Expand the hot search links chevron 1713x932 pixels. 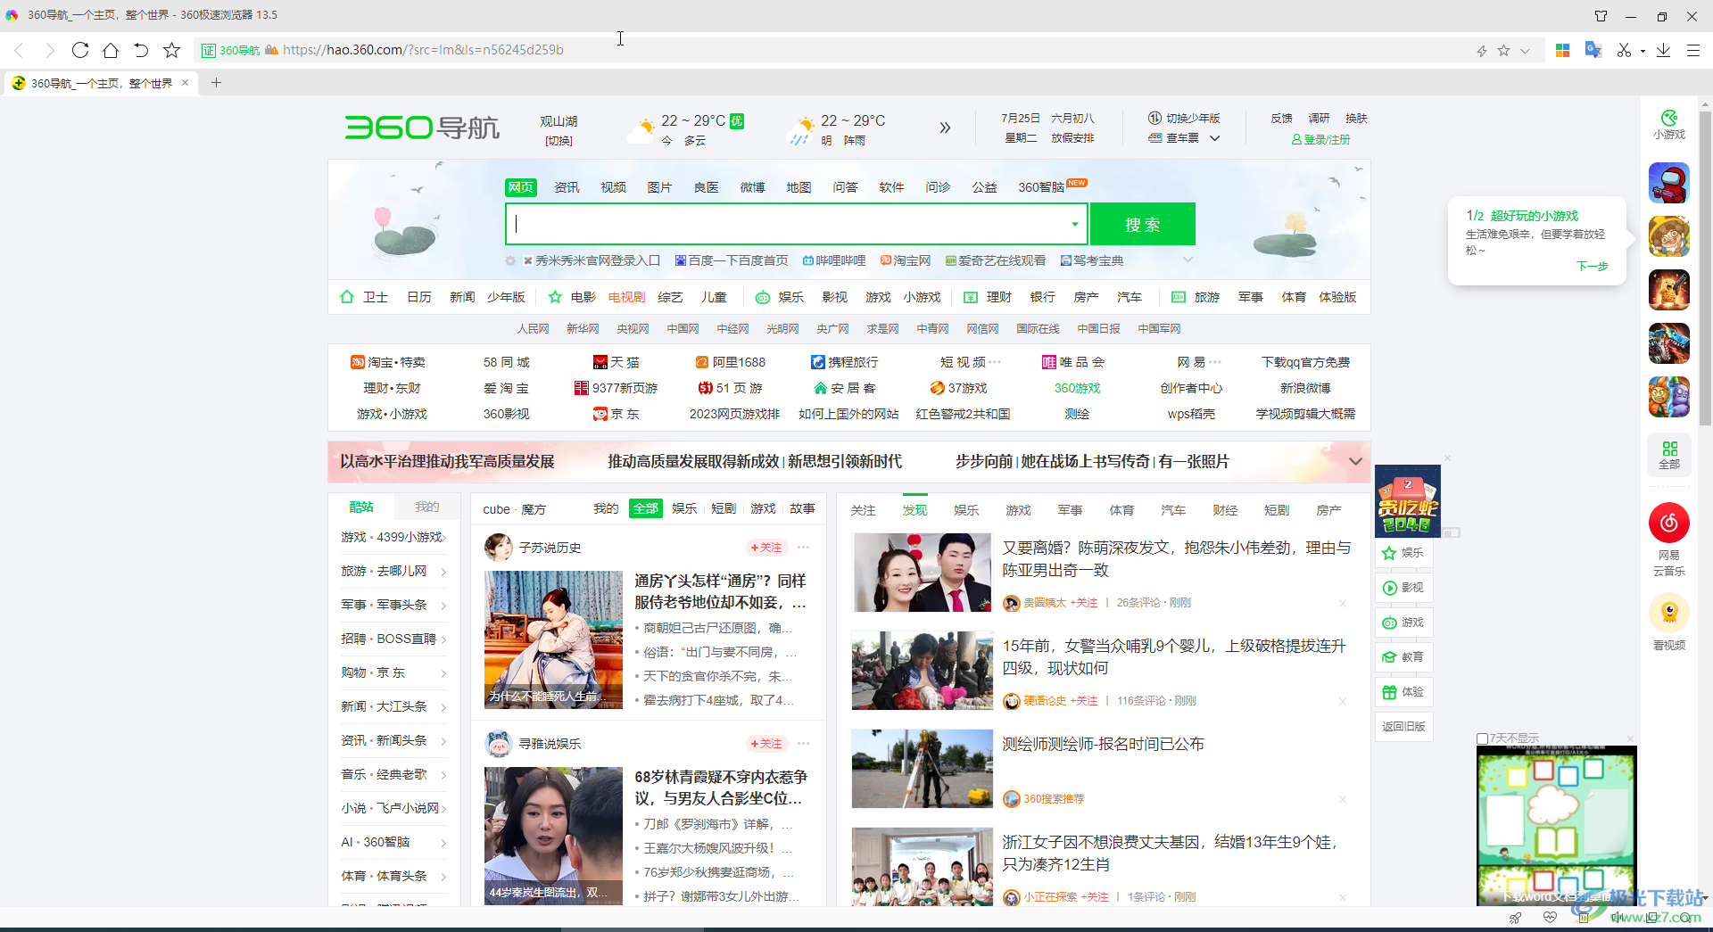(x=1188, y=260)
